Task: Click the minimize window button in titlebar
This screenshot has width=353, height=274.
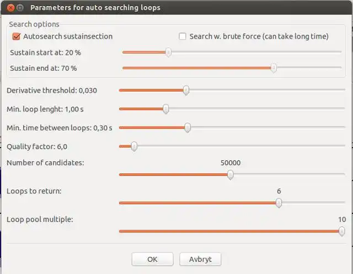Action: click(20, 8)
